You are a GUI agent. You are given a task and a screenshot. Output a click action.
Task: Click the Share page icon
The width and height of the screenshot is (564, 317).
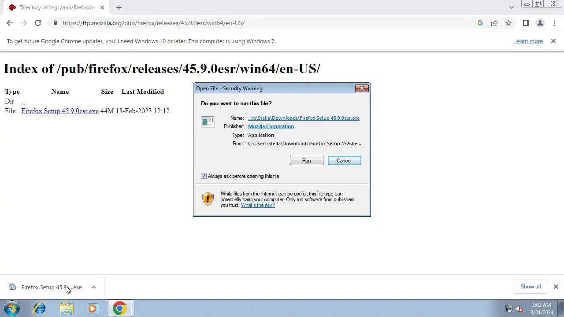[494, 23]
